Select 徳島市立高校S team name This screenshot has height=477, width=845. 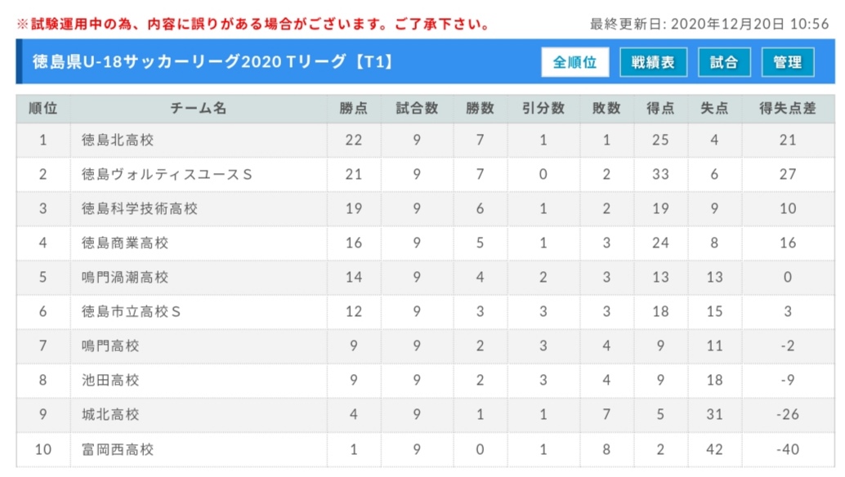(131, 311)
